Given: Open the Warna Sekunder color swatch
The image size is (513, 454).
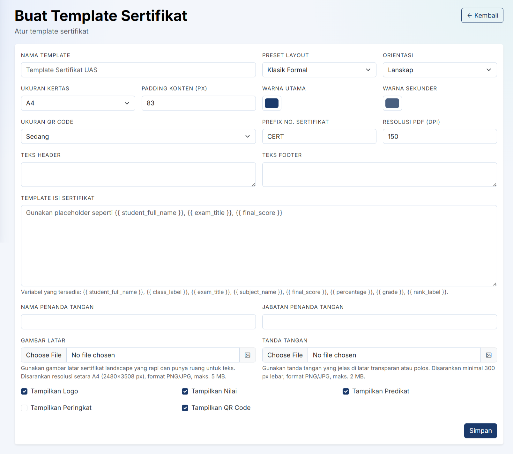Looking at the screenshot, I should coord(392,103).
